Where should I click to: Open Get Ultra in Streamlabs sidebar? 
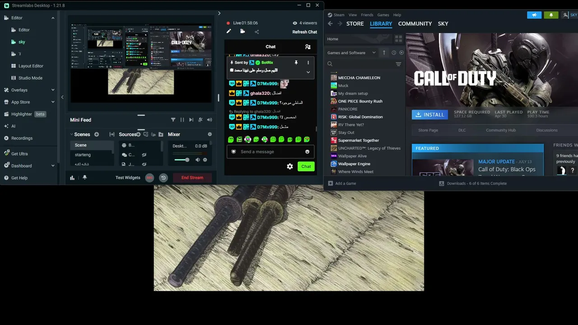click(19, 154)
